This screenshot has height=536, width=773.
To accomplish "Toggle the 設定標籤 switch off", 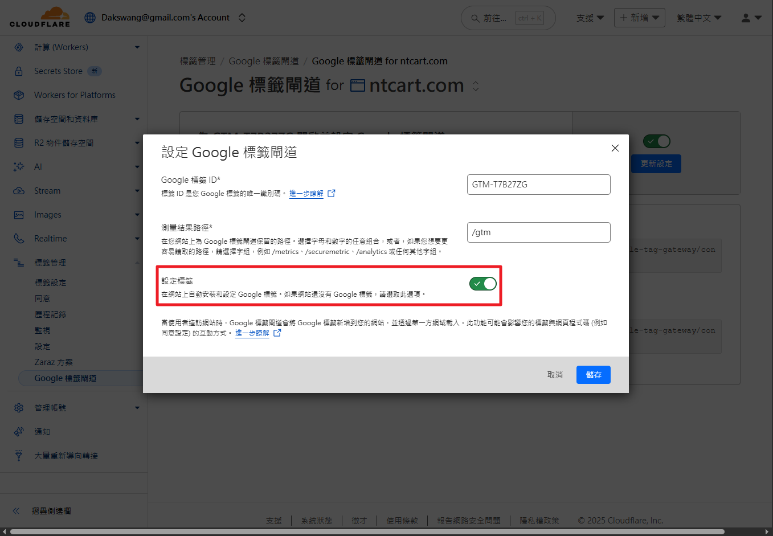I will pyautogui.click(x=483, y=284).
